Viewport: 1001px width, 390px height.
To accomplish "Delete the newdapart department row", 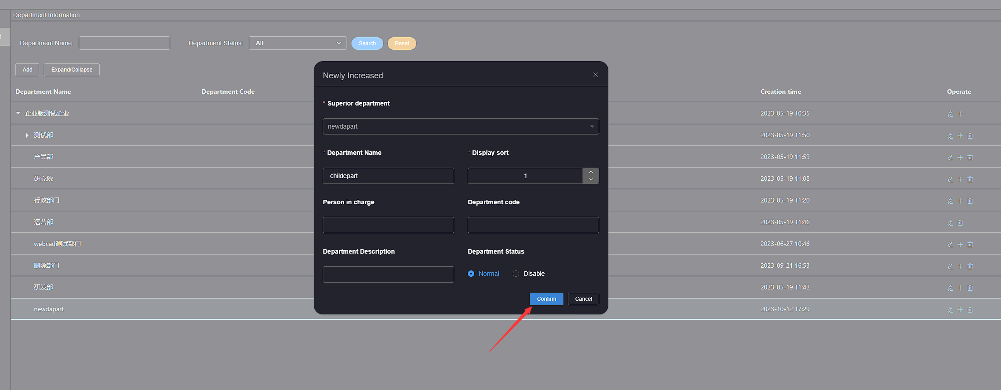I will coord(970,310).
